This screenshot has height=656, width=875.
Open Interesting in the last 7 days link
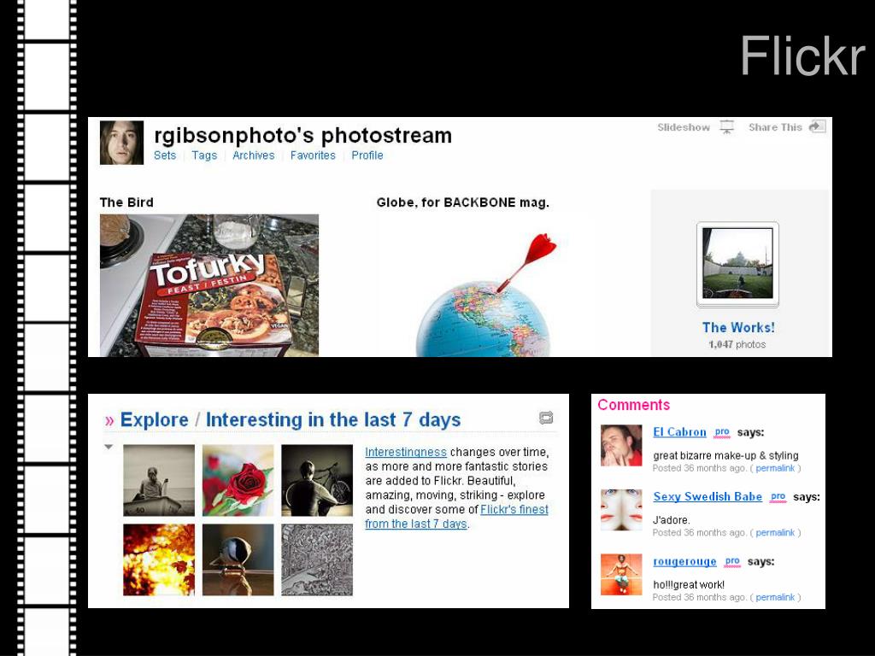point(333,419)
